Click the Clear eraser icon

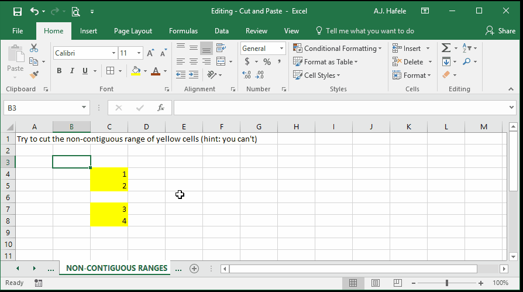[x=446, y=75]
